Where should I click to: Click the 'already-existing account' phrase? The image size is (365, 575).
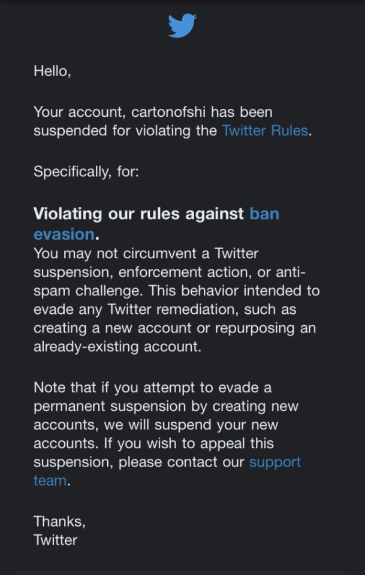coord(117,347)
